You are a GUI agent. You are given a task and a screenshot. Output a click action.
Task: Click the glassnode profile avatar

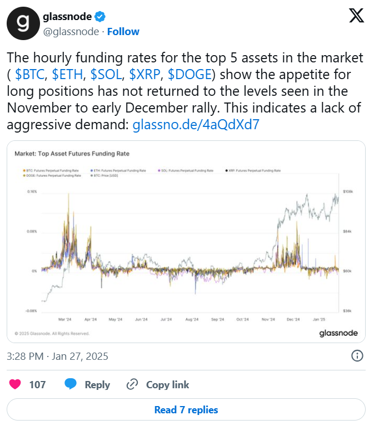[x=22, y=23]
